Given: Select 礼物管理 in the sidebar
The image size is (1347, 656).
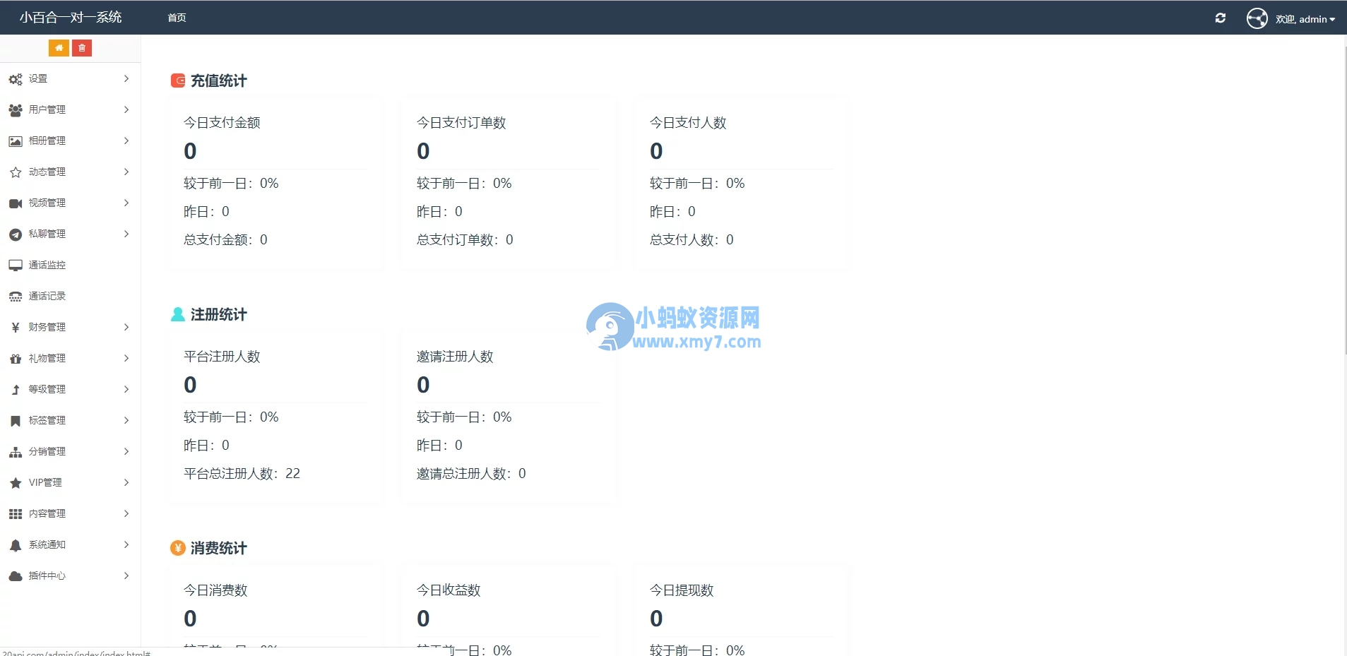Looking at the screenshot, I should tap(48, 358).
